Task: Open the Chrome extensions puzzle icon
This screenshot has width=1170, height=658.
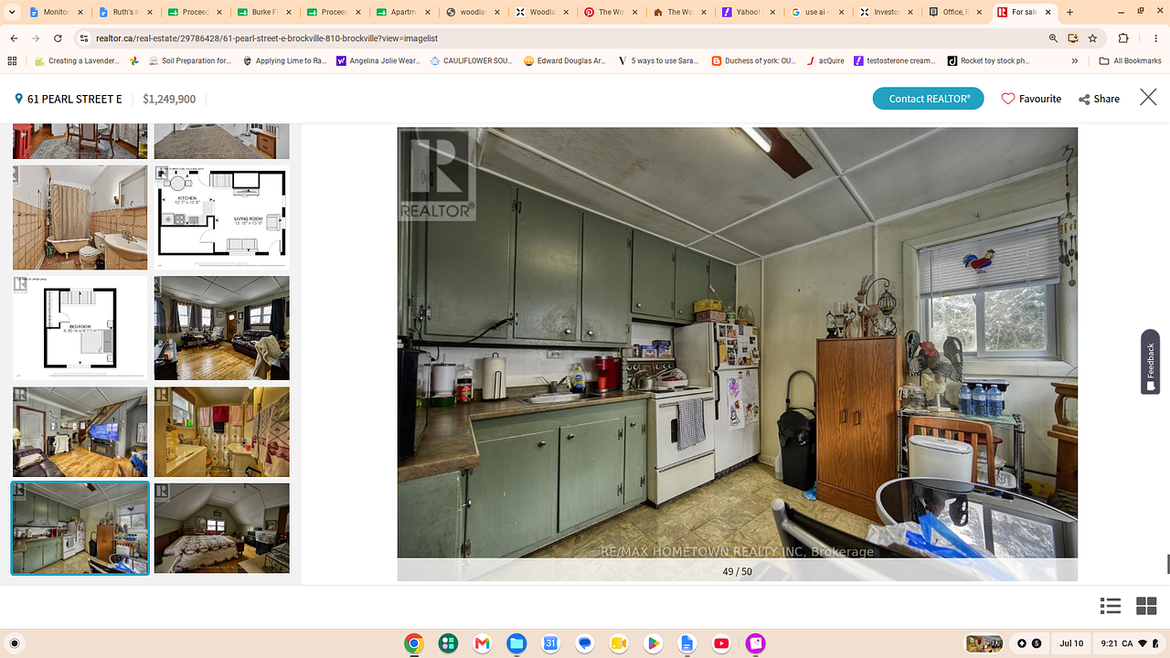Action: point(1123,38)
